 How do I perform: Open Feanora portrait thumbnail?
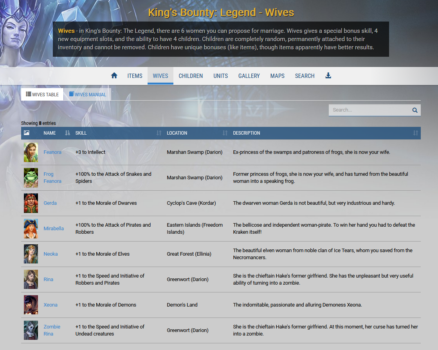31,152
